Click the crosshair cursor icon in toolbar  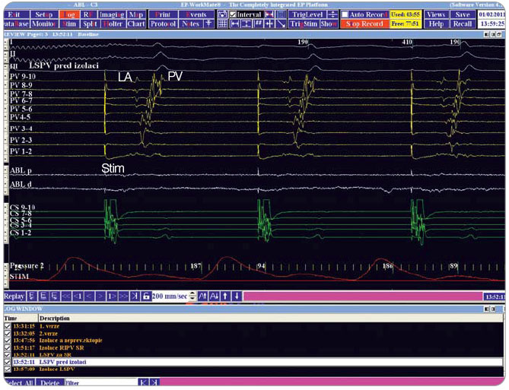coord(269,24)
